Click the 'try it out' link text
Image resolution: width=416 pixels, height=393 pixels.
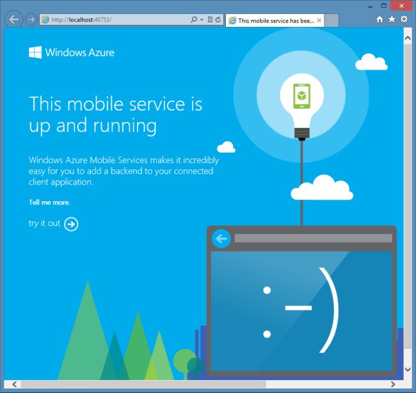pos(44,223)
